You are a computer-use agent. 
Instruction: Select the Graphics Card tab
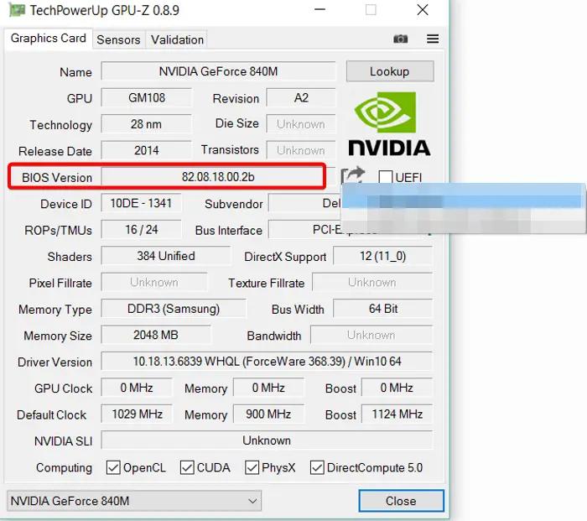(x=49, y=39)
